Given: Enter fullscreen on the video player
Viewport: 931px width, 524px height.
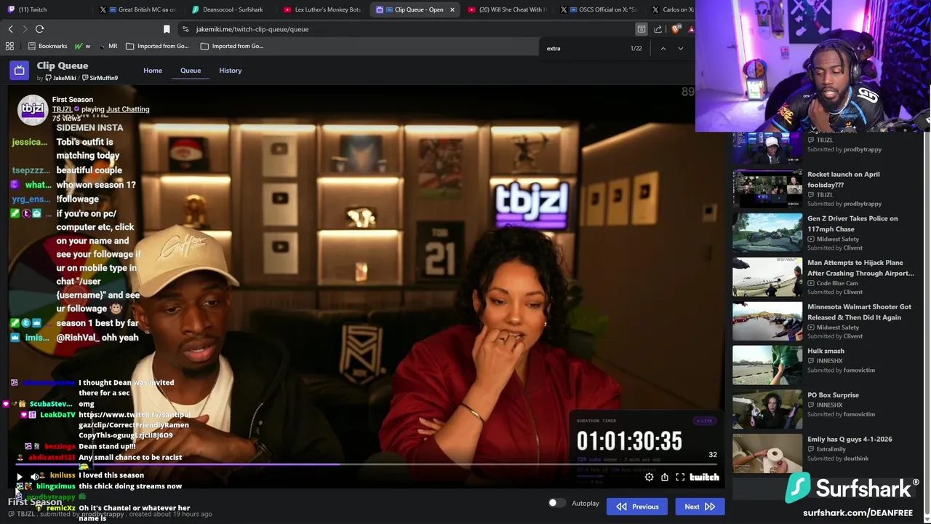Looking at the screenshot, I should (680, 477).
